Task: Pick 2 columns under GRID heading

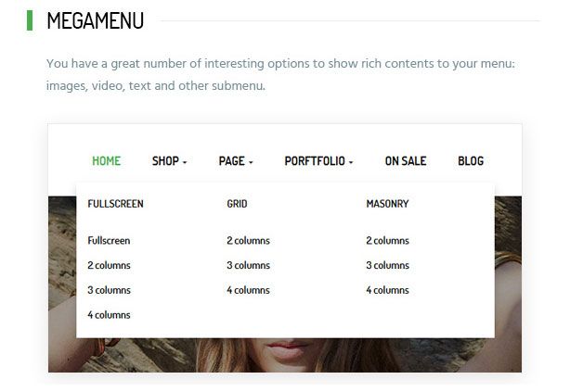Action: tap(248, 241)
